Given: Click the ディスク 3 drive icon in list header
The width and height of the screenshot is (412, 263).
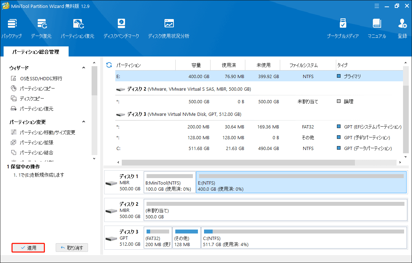Looking at the screenshot, I should pyautogui.click(x=121, y=114).
